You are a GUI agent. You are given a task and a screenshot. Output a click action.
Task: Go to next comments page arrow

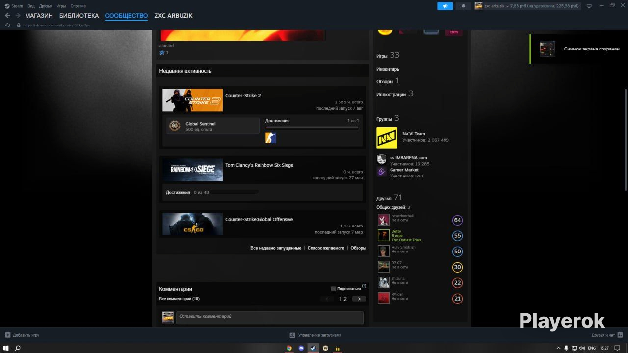tap(359, 299)
